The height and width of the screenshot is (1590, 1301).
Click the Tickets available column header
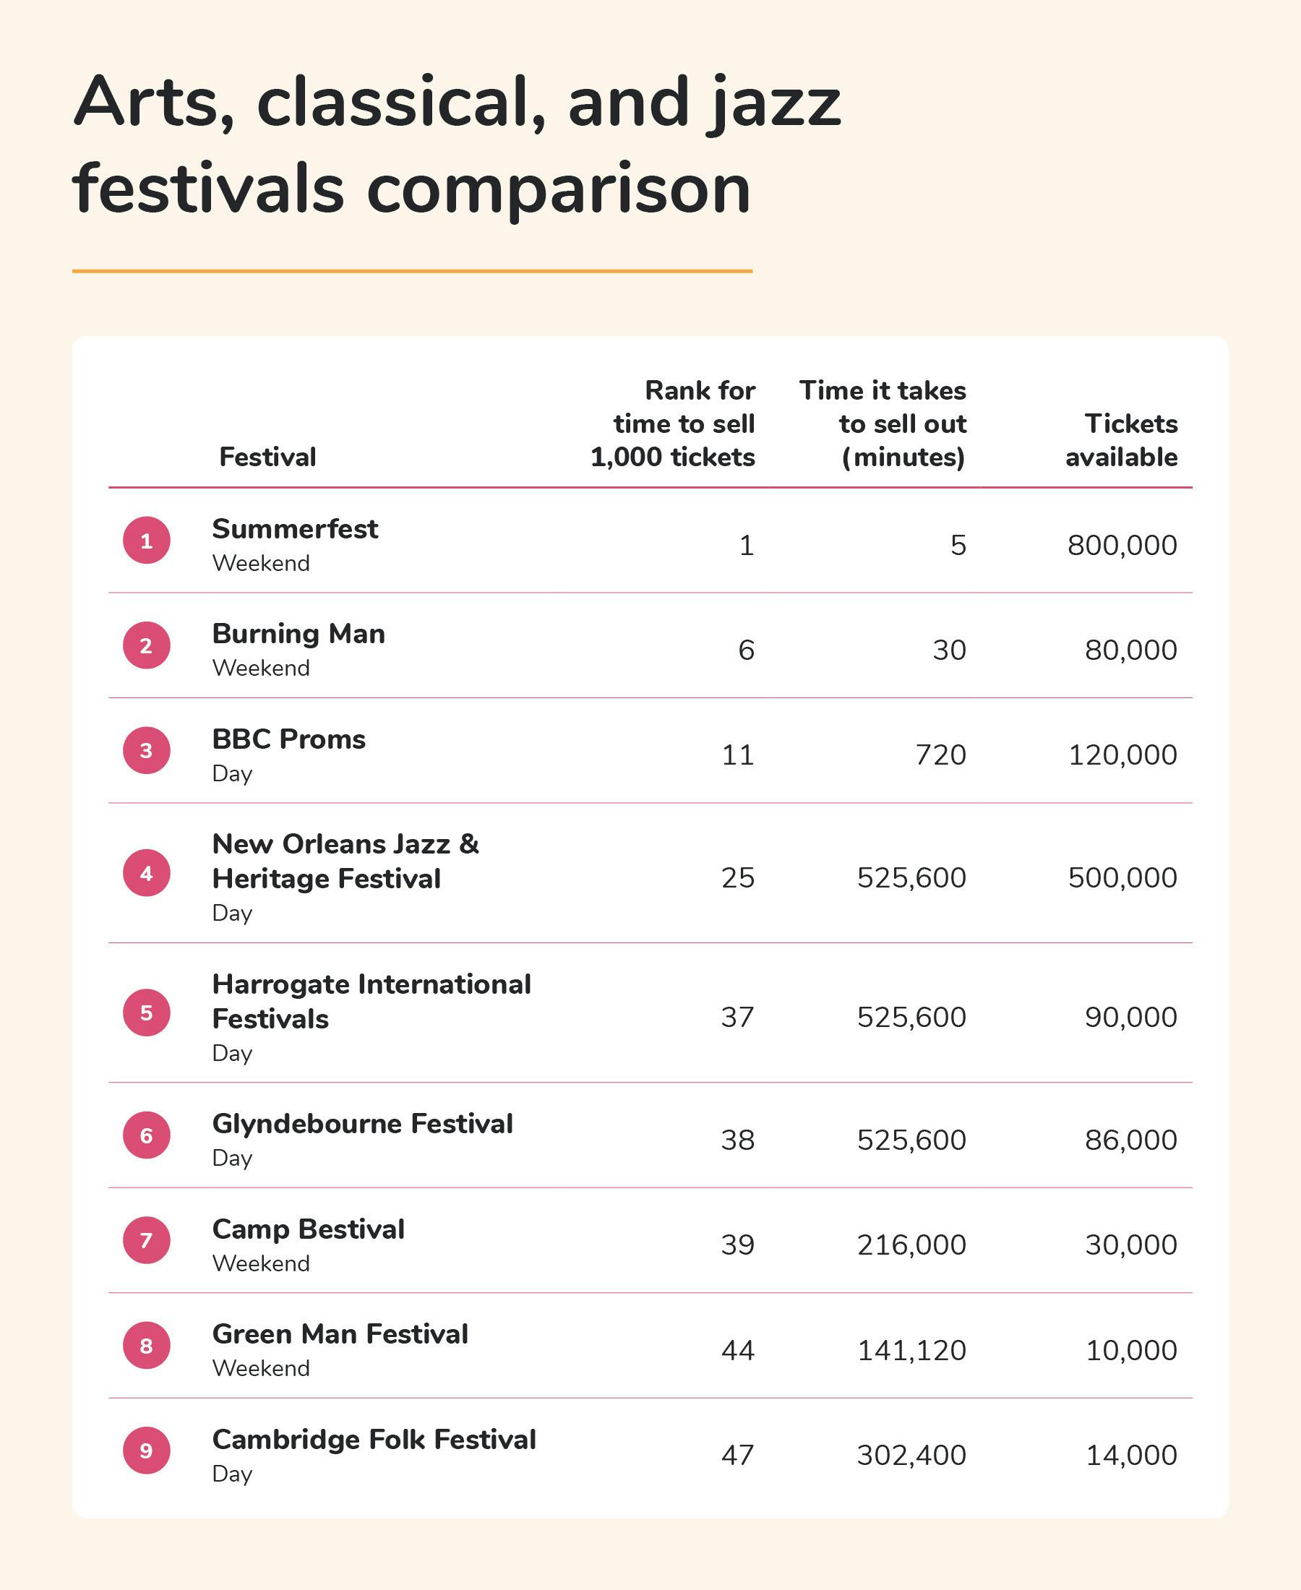(x=1121, y=440)
